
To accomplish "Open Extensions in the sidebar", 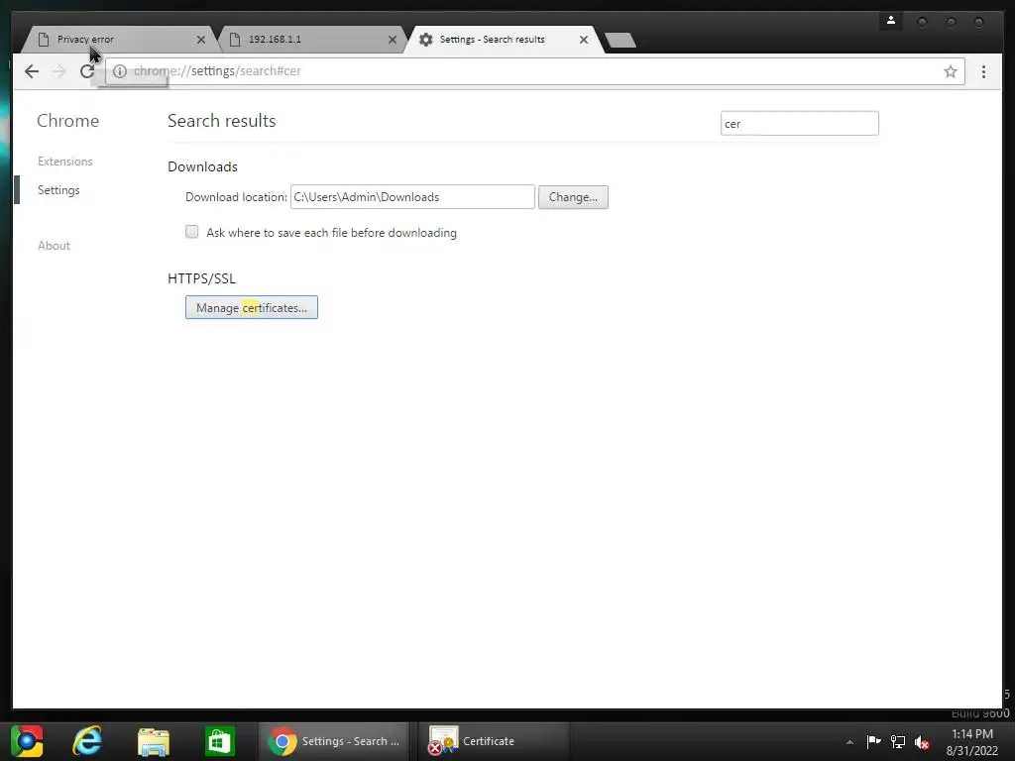I will click(x=64, y=162).
